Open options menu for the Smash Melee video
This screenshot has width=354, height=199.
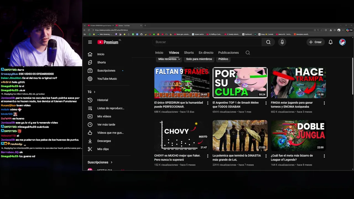pyautogui.click(x=266, y=103)
